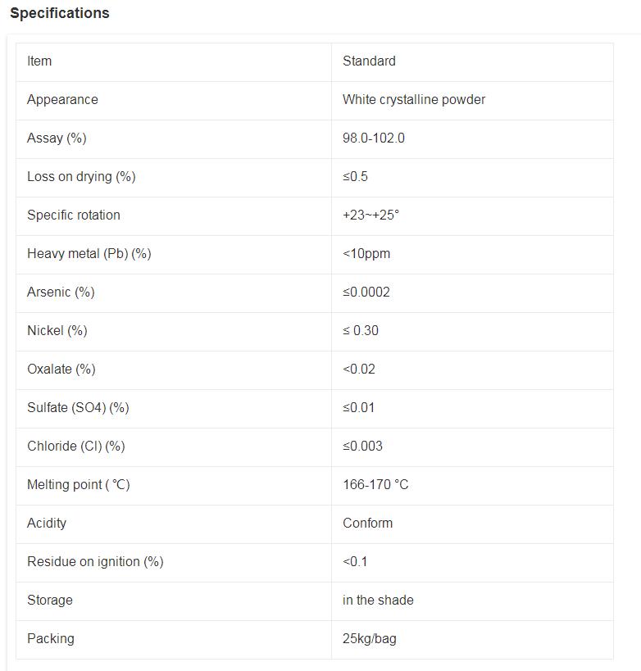Click the Specifications heading
The width and height of the screenshot is (641, 671).
tap(59, 13)
